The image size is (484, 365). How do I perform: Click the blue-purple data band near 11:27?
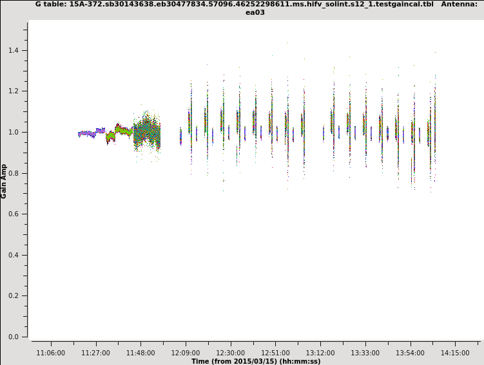(x=87, y=134)
